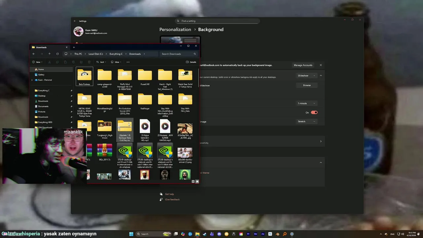Screen dimensions: 423x238
Task: Add a new tab in File Explorer
Action: (x=74, y=47)
